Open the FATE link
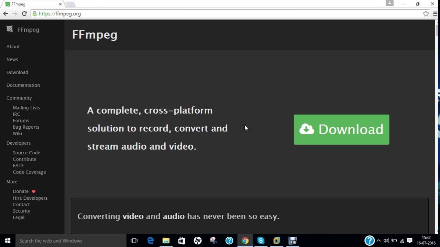The image size is (440, 247). 18,166
